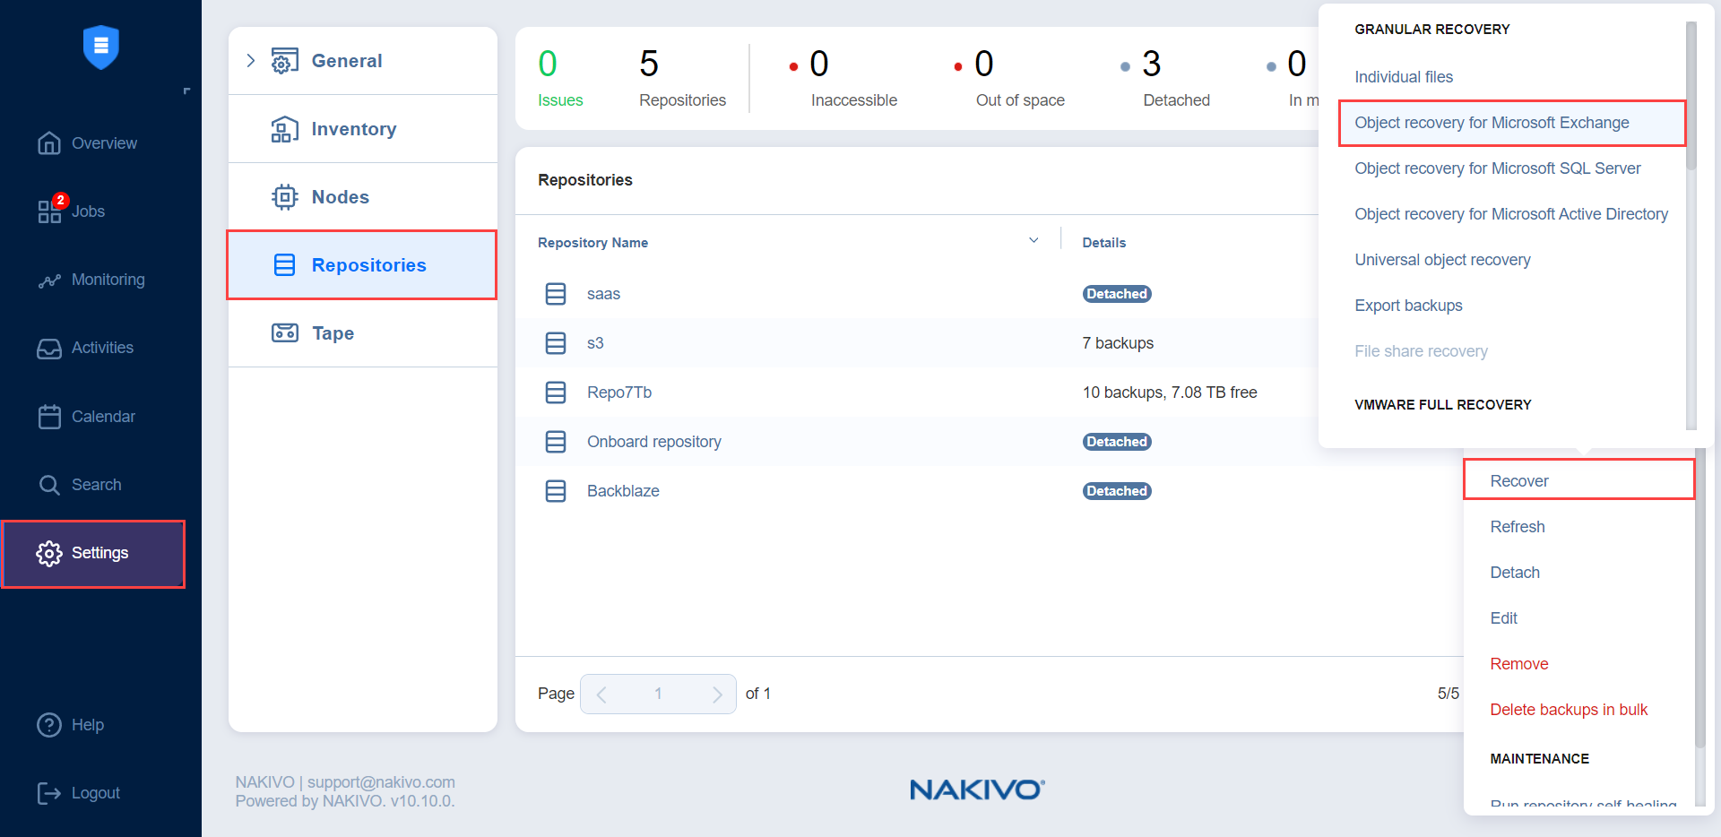Image resolution: width=1721 pixels, height=837 pixels.
Task: Click the Detached badge in Backblaze row
Action: (x=1117, y=491)
